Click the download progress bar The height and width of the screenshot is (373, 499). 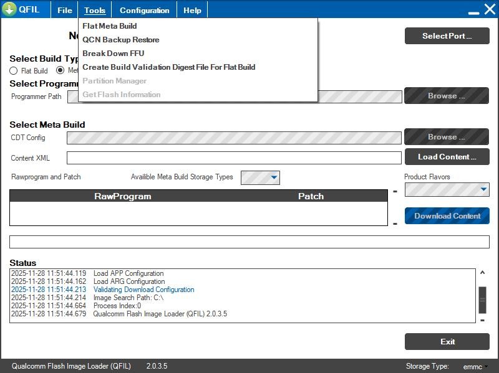pyautogui.click(x=249, y=242)
